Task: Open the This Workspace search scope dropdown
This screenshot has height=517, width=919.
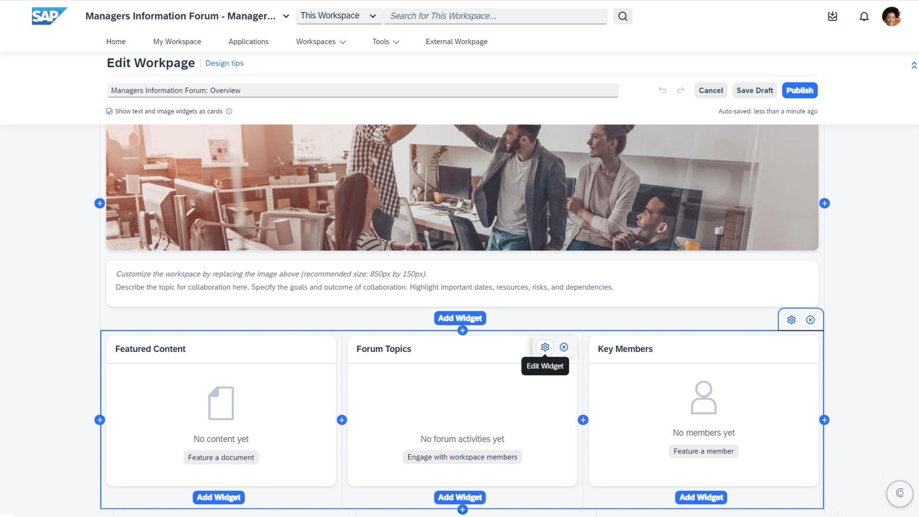Action: (338, 16)
